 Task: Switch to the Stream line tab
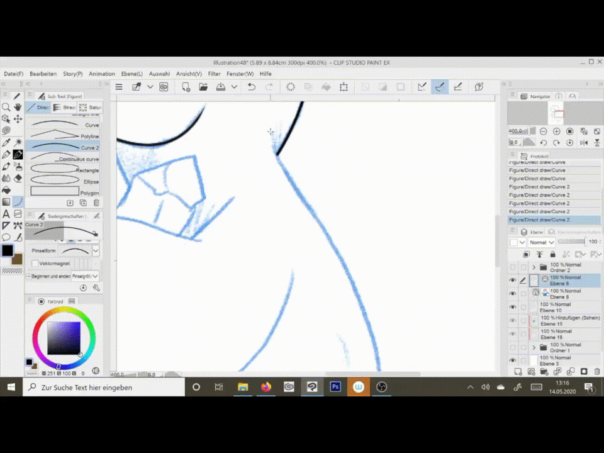(64, 108)
